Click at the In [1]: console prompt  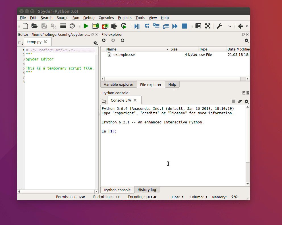click(x=109, y=131)
